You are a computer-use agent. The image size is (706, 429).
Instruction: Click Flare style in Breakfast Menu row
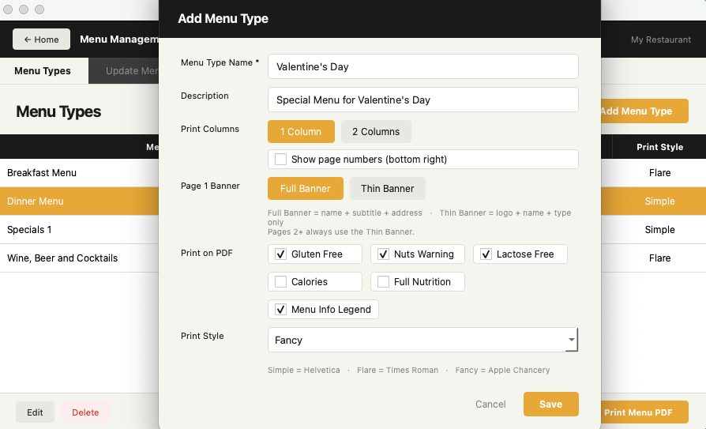pos(659,172)
